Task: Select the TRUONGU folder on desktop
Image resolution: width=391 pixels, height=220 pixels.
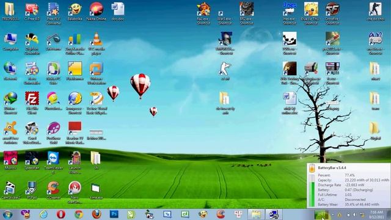Action: coord(10,11)
